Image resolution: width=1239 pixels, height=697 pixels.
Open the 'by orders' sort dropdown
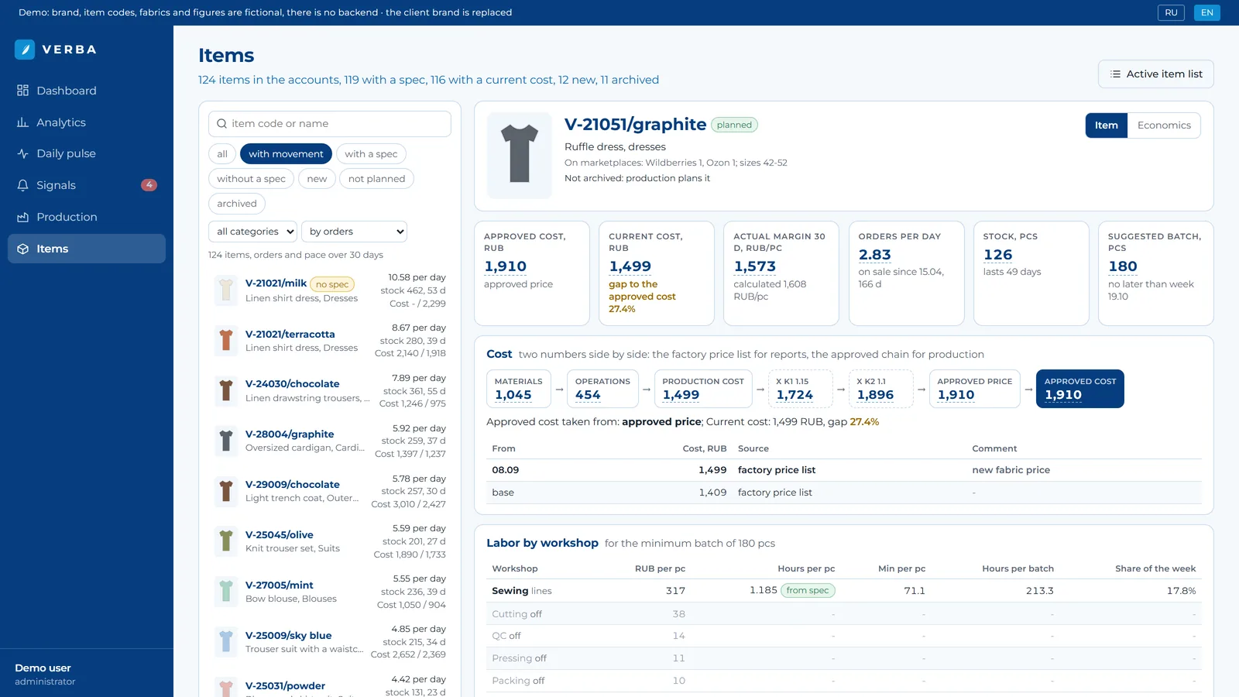tap(354, 232)
